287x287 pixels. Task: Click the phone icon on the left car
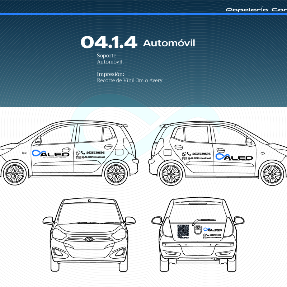pyautogui.click(x=83, y=153)
